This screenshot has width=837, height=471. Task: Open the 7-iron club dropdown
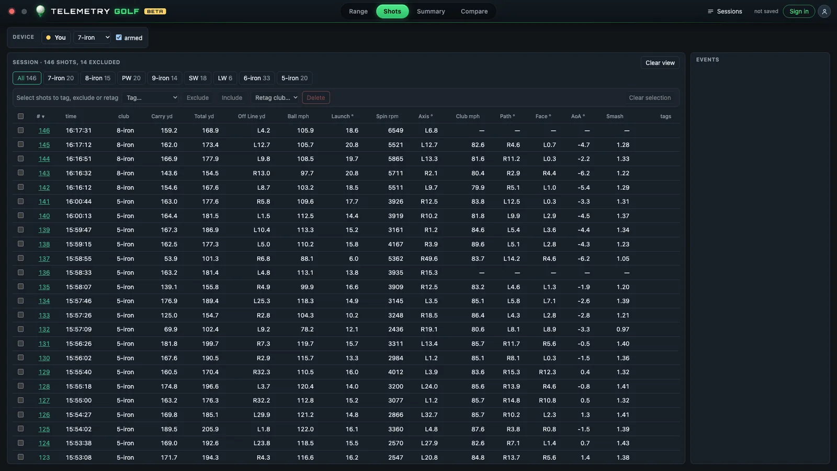pos(93,38)
